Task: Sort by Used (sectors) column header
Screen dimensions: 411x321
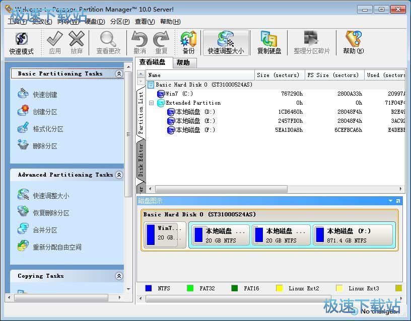Action: (385, 75)
